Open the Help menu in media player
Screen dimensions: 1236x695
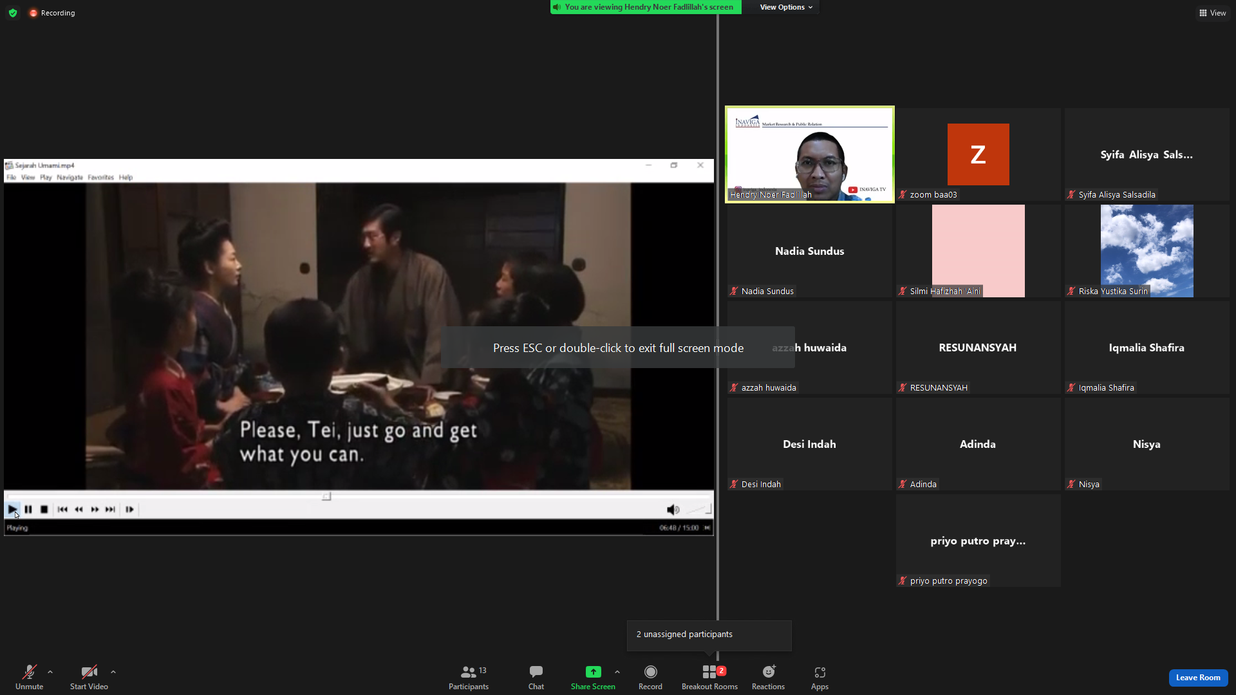126,178
